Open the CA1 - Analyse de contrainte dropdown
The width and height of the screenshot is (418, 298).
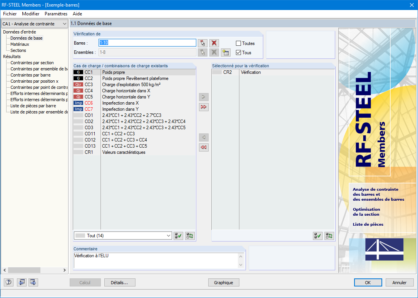pos(34,24)
